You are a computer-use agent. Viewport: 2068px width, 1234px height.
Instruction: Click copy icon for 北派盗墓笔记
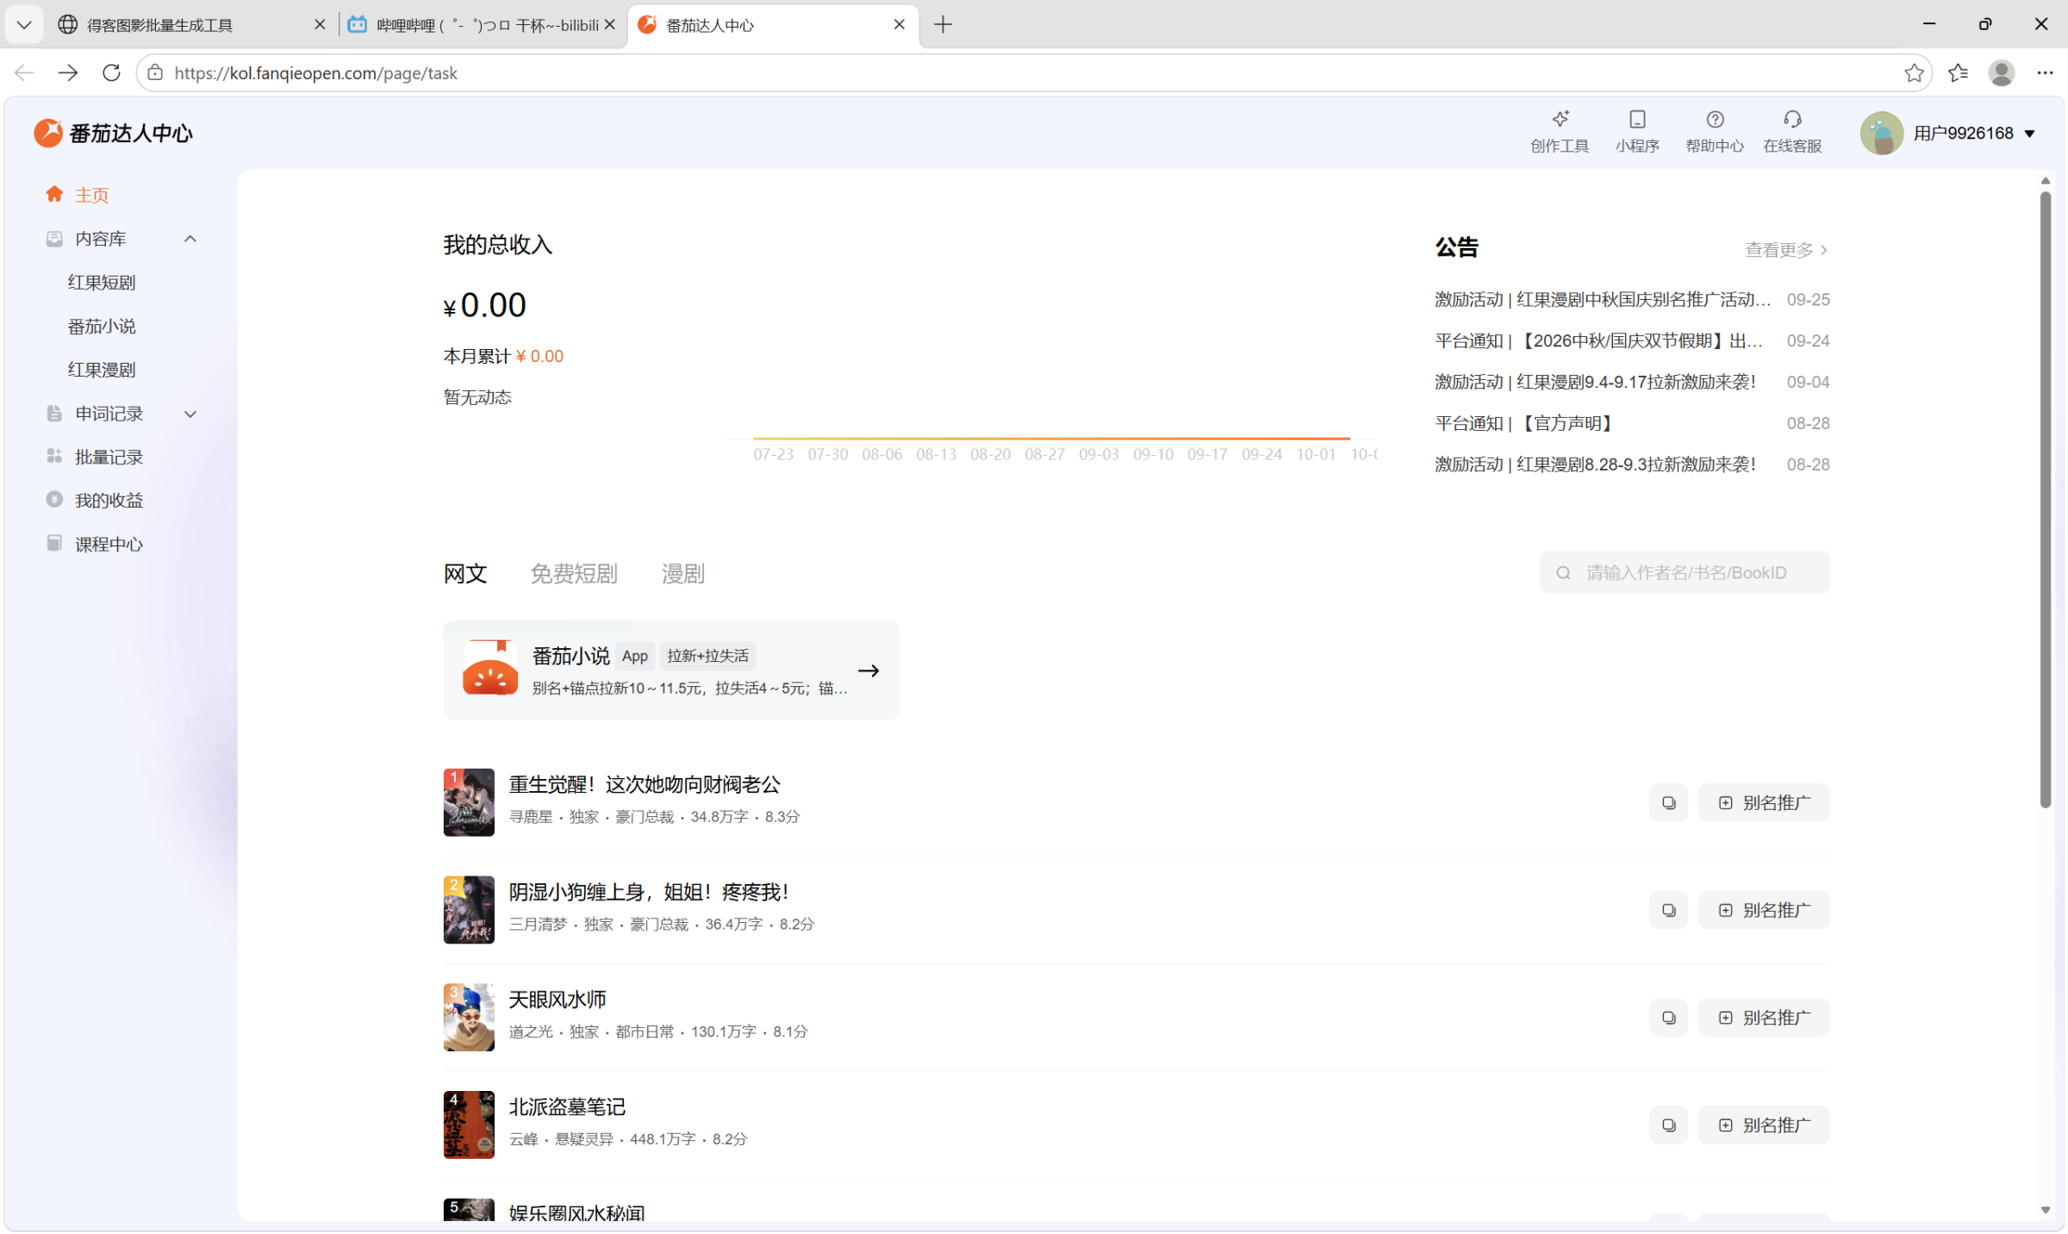[x=1668, y=1125]
